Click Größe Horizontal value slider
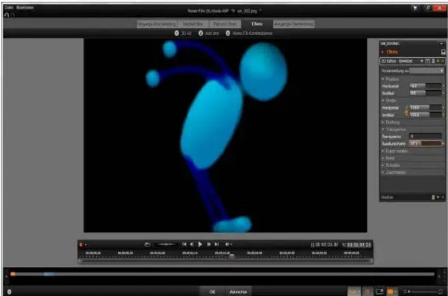This screenshot has width=448, height=296. [x=425, y=107]
